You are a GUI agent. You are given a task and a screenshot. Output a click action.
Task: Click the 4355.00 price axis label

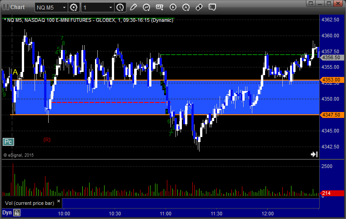pyautogui.click(x=331, y=67)
